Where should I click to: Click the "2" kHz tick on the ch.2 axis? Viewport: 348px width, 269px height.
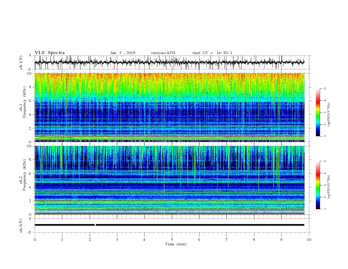click(30, 201)
